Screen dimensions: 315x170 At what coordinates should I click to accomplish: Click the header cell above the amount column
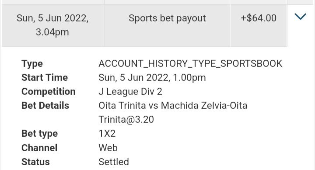pyautogui.click(x=259, y=2)
